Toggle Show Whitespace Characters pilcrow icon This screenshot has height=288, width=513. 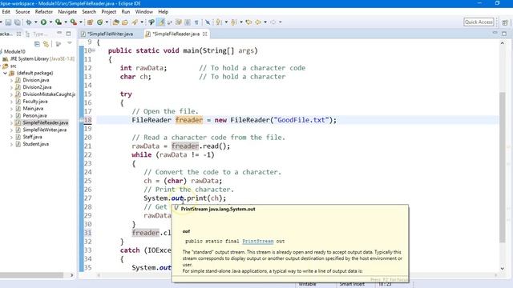196,22
